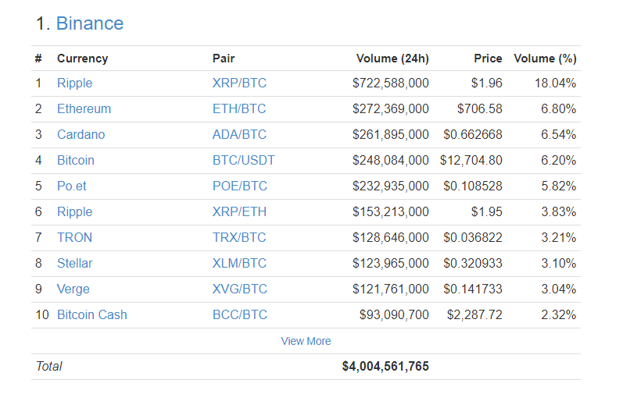
Task: Click the $722,588,000 volume value
Action: pos(391,83)
